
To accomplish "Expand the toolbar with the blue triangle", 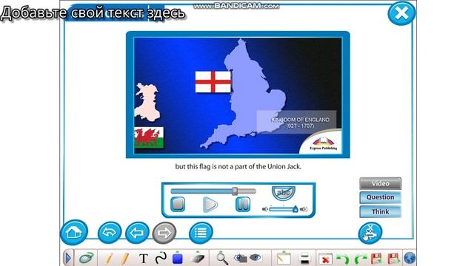I will (x=68, y=258).
